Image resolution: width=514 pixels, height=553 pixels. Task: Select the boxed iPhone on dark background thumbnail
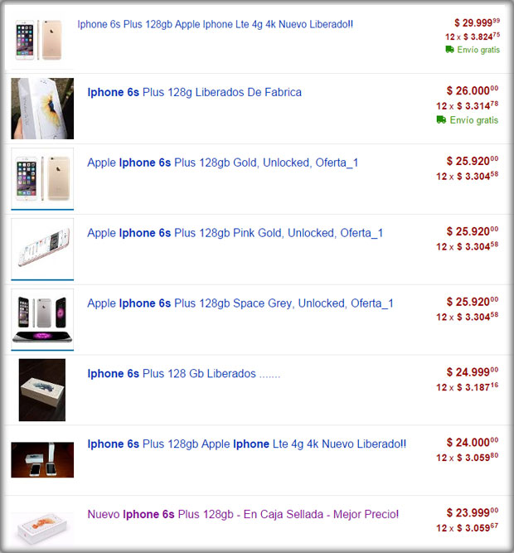coord(42,390)
